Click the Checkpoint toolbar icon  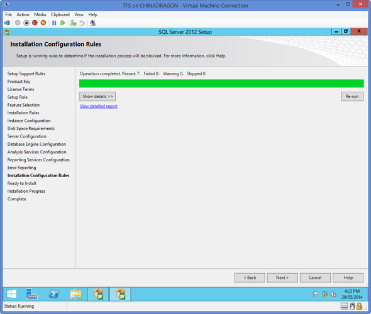click(x=74, y=23)
